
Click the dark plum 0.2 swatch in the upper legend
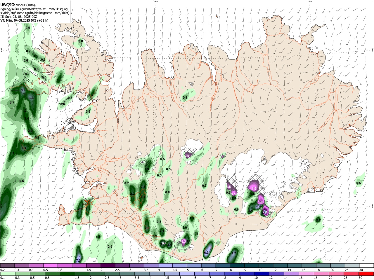(x=7, y=266)
